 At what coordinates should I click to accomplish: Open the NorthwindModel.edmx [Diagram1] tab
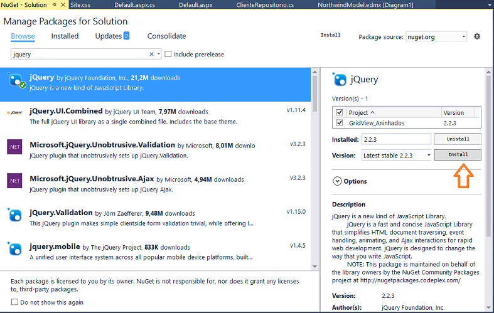(x=365, y=5)
